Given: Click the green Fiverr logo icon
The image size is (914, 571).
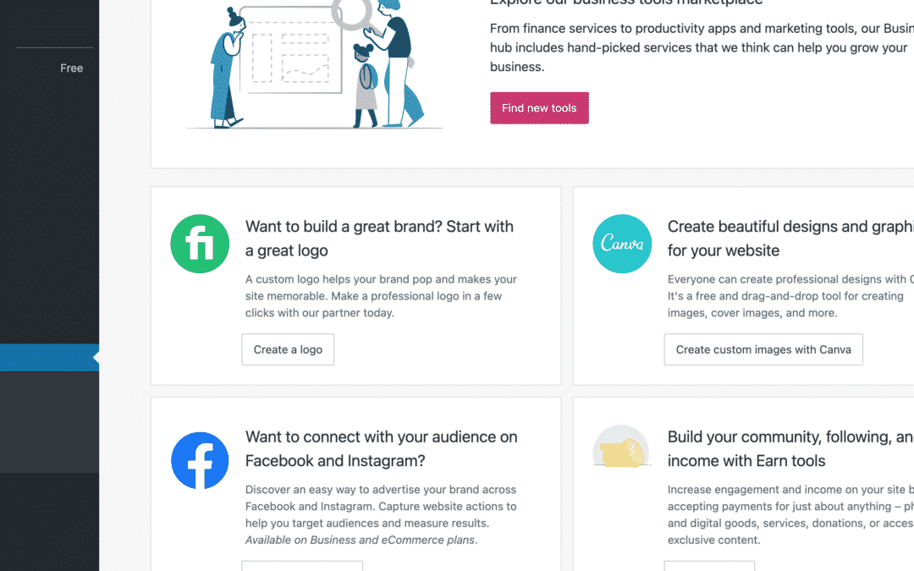Looking at the screenshot, I should pyautogui.click(x=200, y=244).
